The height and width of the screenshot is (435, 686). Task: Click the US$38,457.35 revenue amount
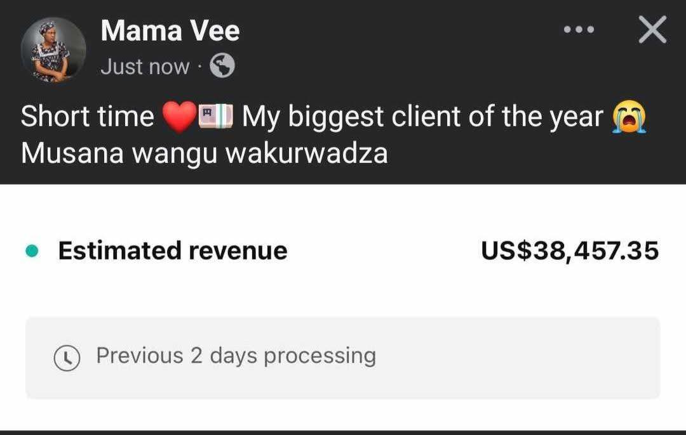click(x=570, y=251)
